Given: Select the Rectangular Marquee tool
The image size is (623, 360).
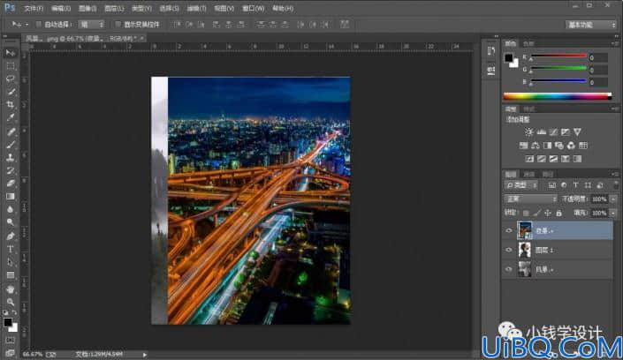Looking at the screenshot, I should [x=11, y=66].
